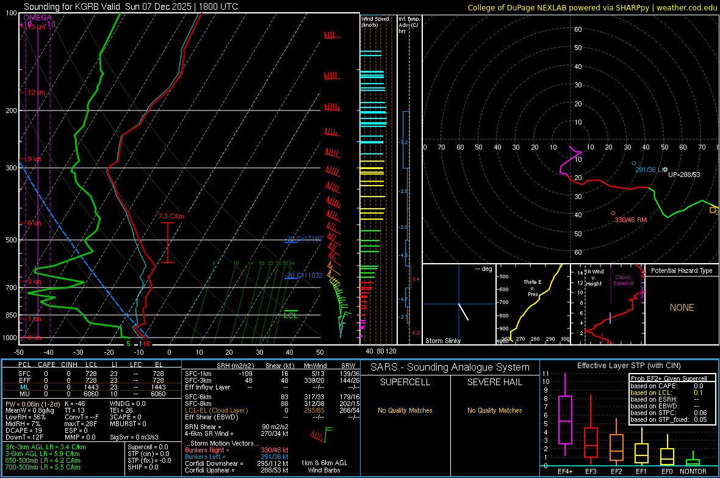Click the 'SHIP = 0.0' value

(x=143, y=468)
